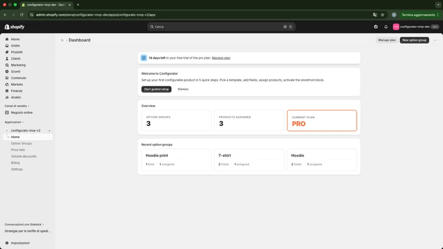443x249 pixels.
Task: Click the Products Assigned overview card
Action: click(249, 121)
